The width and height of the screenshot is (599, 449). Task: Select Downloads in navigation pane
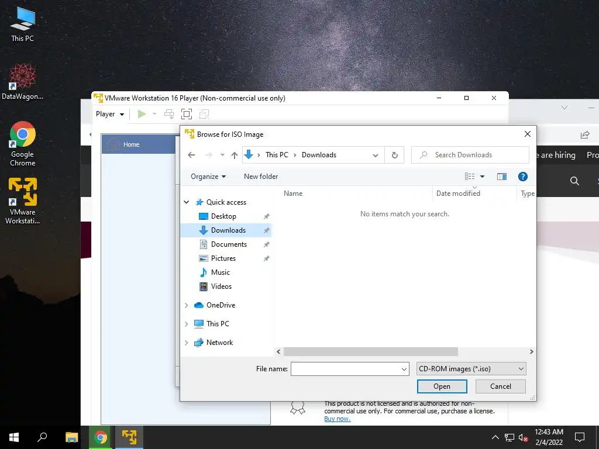coord(228,230)
